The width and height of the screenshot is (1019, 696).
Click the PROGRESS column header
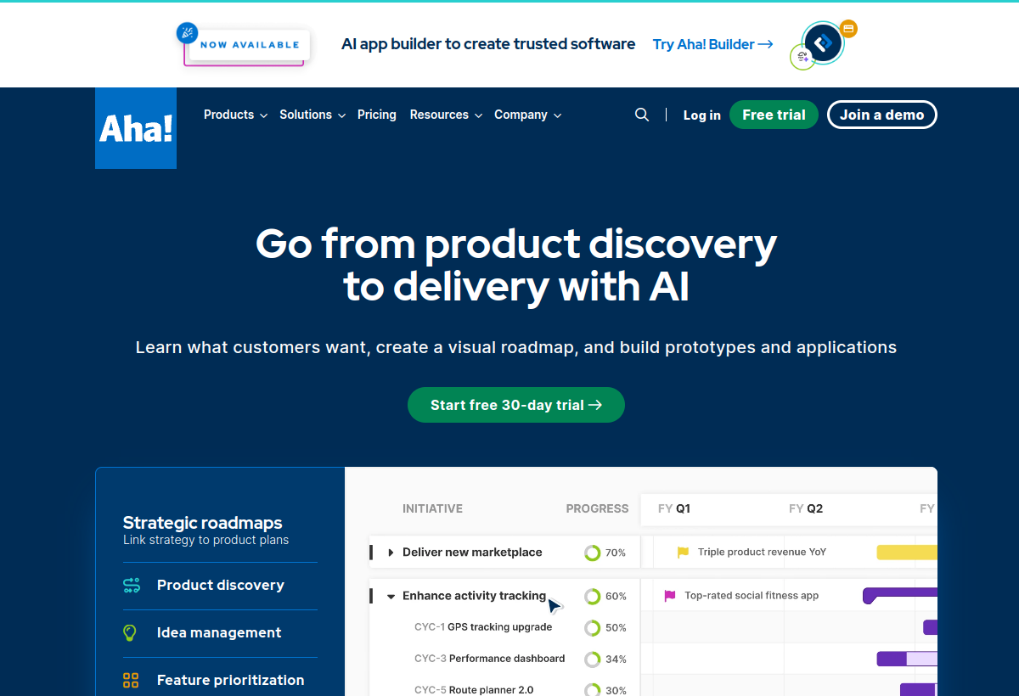point(597,508)
